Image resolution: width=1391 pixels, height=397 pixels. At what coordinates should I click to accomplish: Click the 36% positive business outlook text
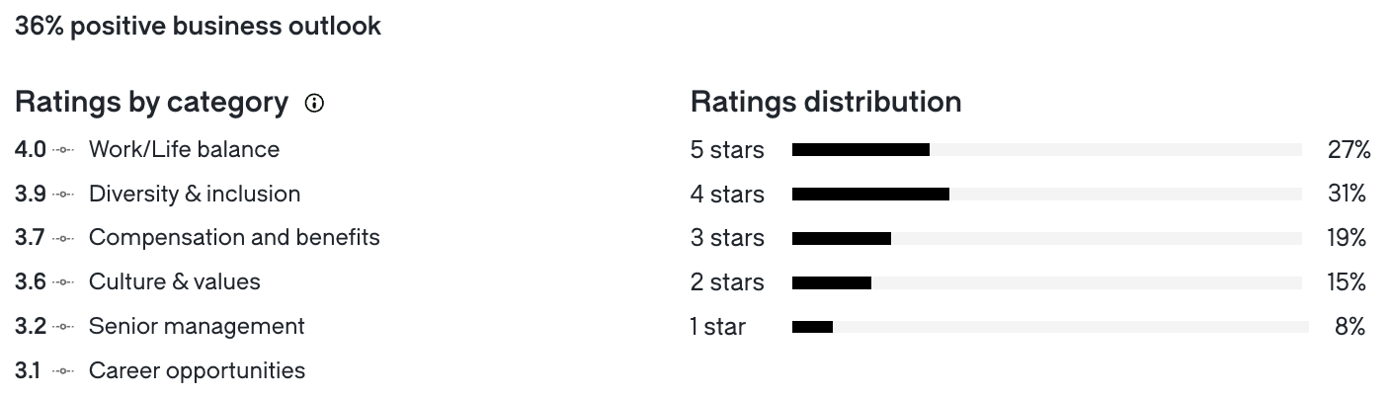pyautogui.click(x=198, y=27)
